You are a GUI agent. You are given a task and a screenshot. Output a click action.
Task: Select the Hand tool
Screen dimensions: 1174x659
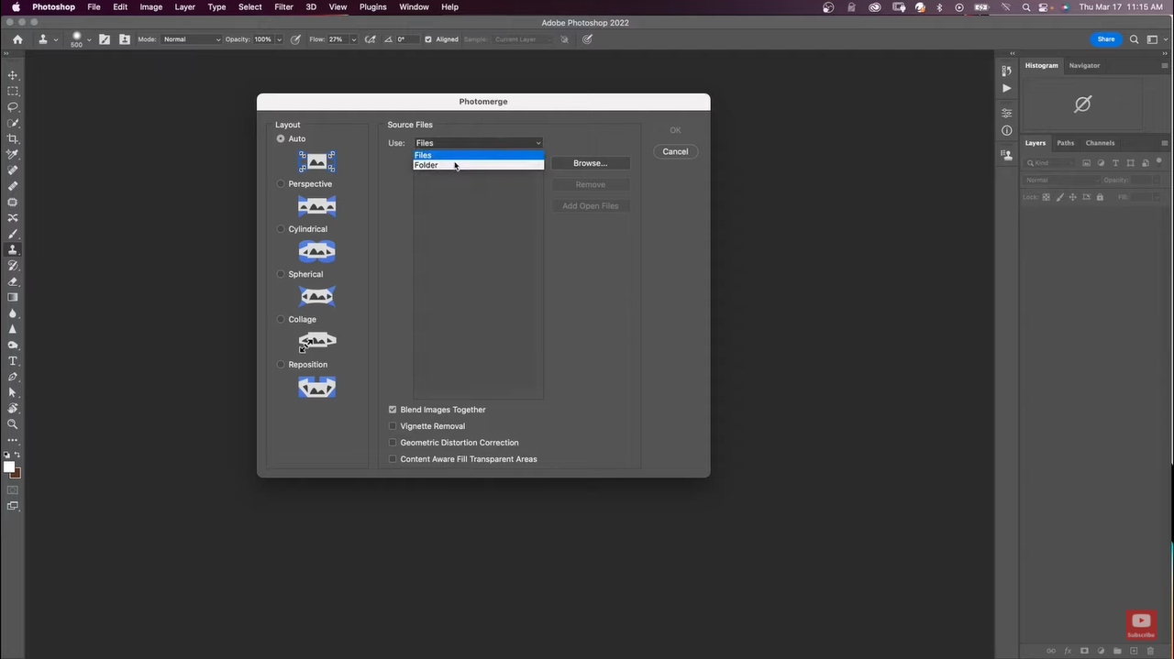[13, 409]
